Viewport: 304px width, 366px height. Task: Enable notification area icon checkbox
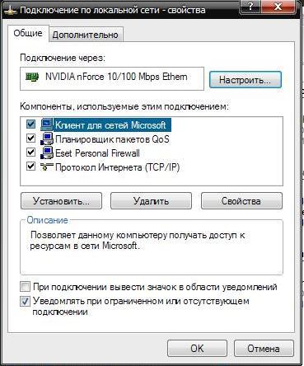(x=25, y=287)
